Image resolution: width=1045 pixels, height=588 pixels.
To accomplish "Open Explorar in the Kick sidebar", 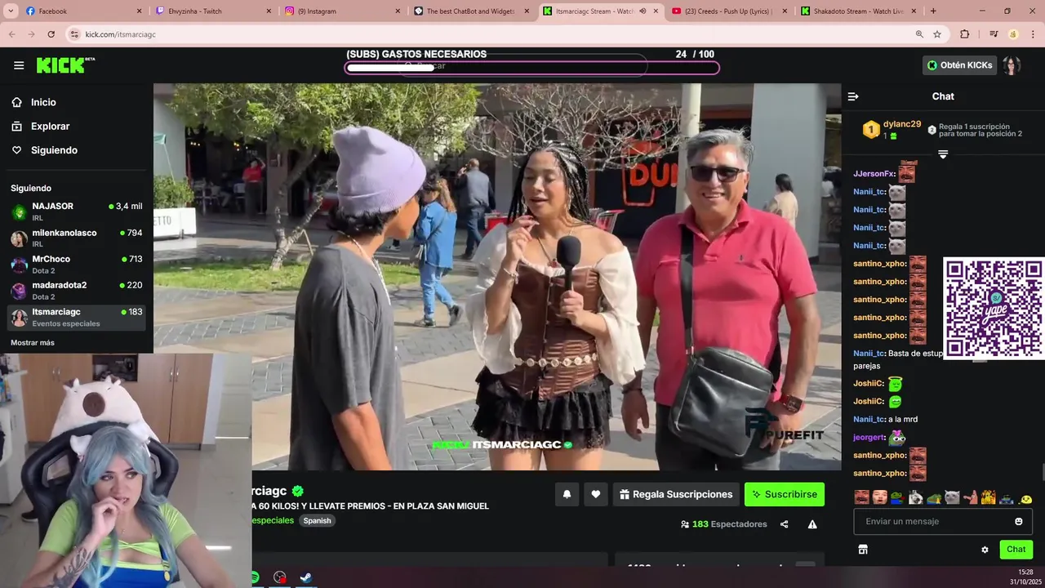I will click(50, 127).
